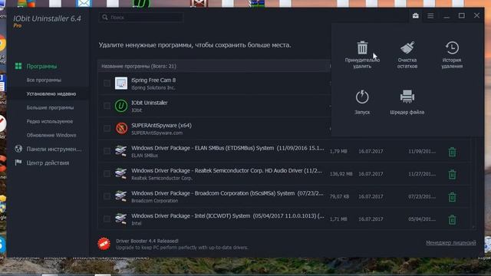This screenshot has width=491, height=276.
Task: Open the hamburger options menu
Action: 430,15
